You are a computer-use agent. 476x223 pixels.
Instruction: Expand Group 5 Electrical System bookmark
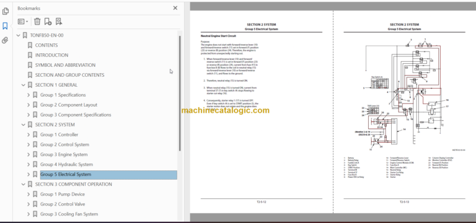click(29, 175)
